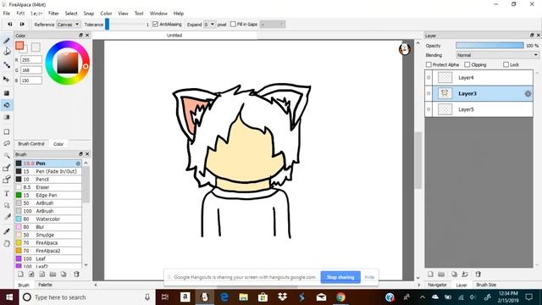Open the Select menu
Screen dimensions: 542x305
(x=71, y=14)
